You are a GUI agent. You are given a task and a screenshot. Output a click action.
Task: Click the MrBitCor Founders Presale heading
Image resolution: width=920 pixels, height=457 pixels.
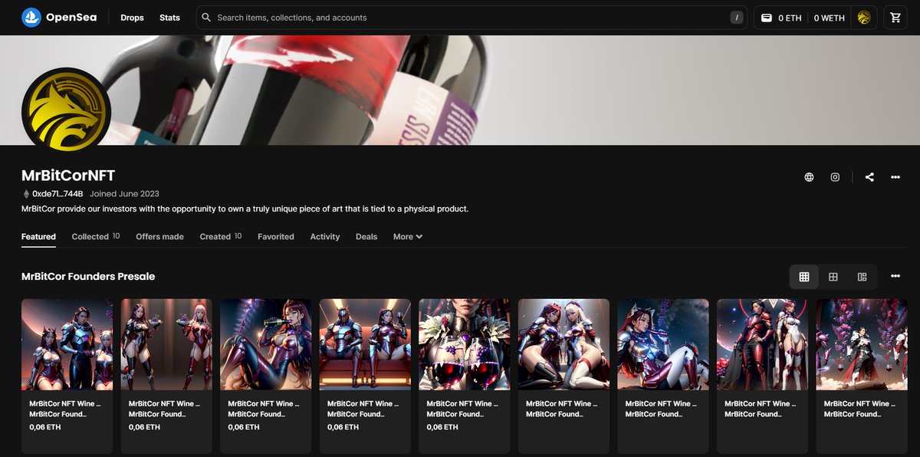tap(88, 276)
